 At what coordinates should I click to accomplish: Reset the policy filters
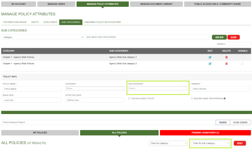(240, 143)
